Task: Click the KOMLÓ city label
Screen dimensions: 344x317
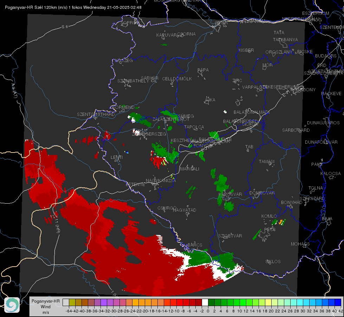Action: 269,216
